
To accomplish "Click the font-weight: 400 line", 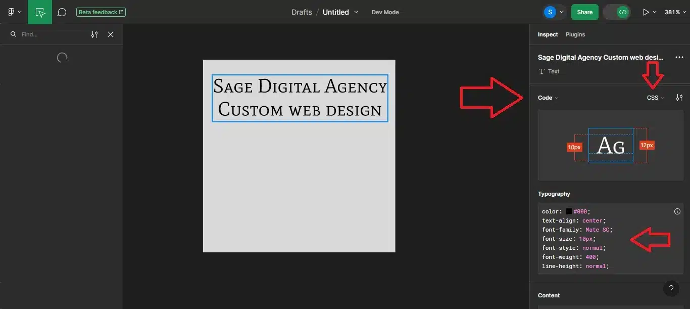I will tap(571, 257).
